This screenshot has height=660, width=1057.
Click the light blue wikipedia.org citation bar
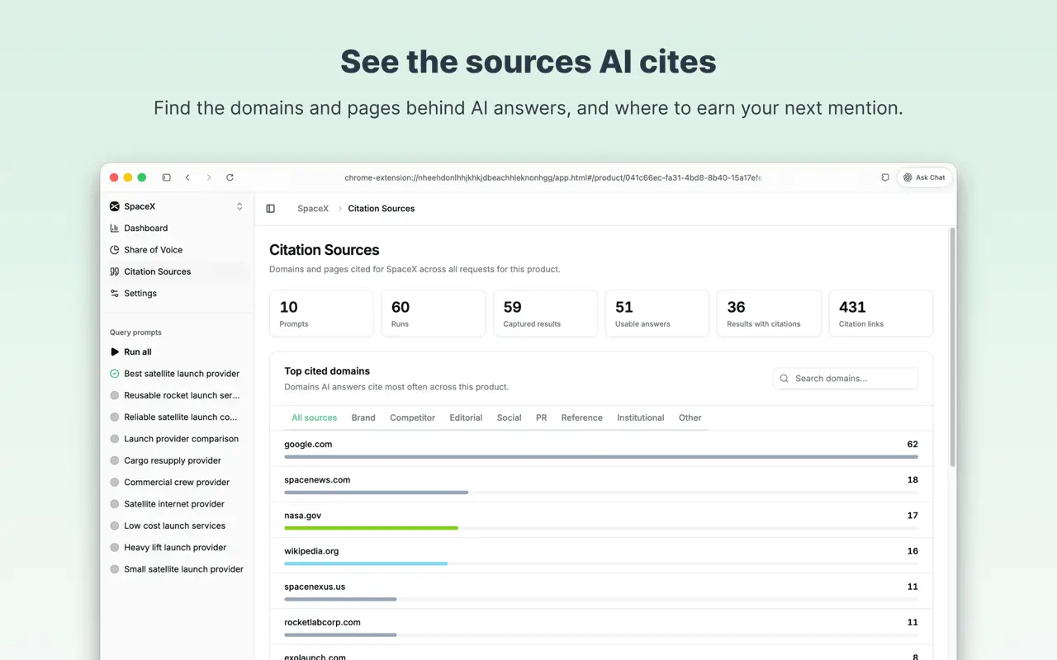pos(366,563)
